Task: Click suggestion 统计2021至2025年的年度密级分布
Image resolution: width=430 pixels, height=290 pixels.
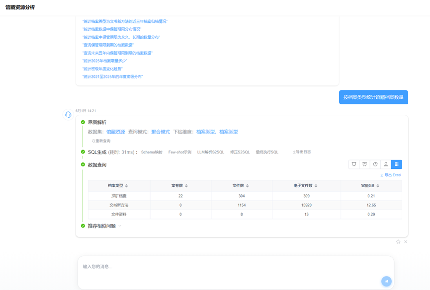Action: [113, 76]
